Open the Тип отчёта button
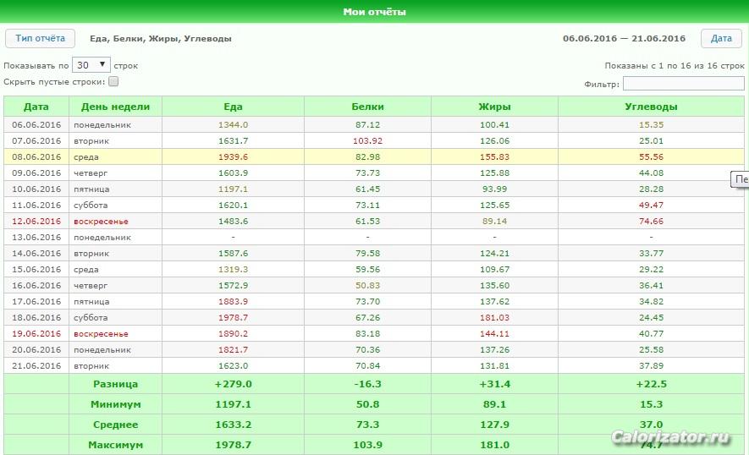 click(x=40, y=39)
